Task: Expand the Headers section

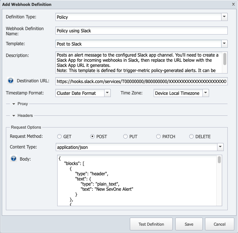Action: click(14, 116)
